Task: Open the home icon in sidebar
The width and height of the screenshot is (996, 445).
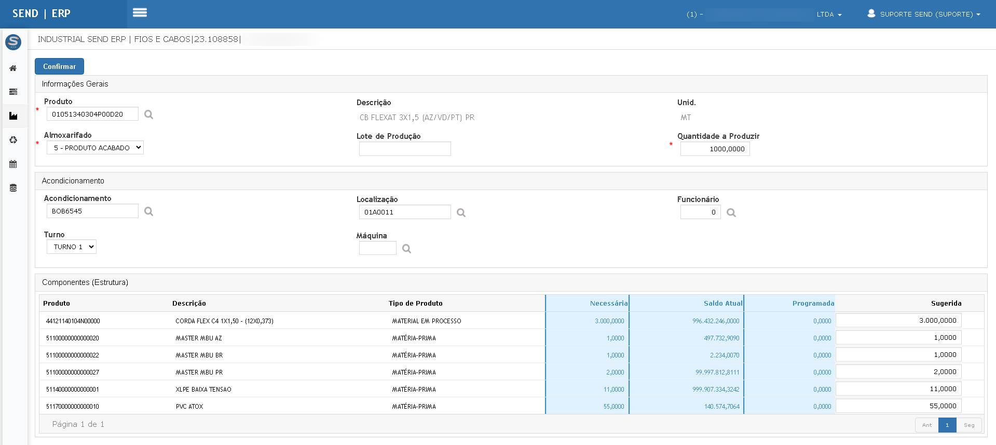Action: [13, 68]
